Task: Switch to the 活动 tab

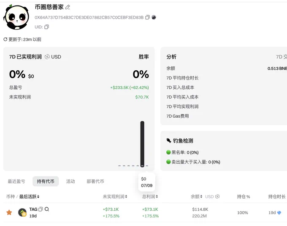Action: coord(70,182)
